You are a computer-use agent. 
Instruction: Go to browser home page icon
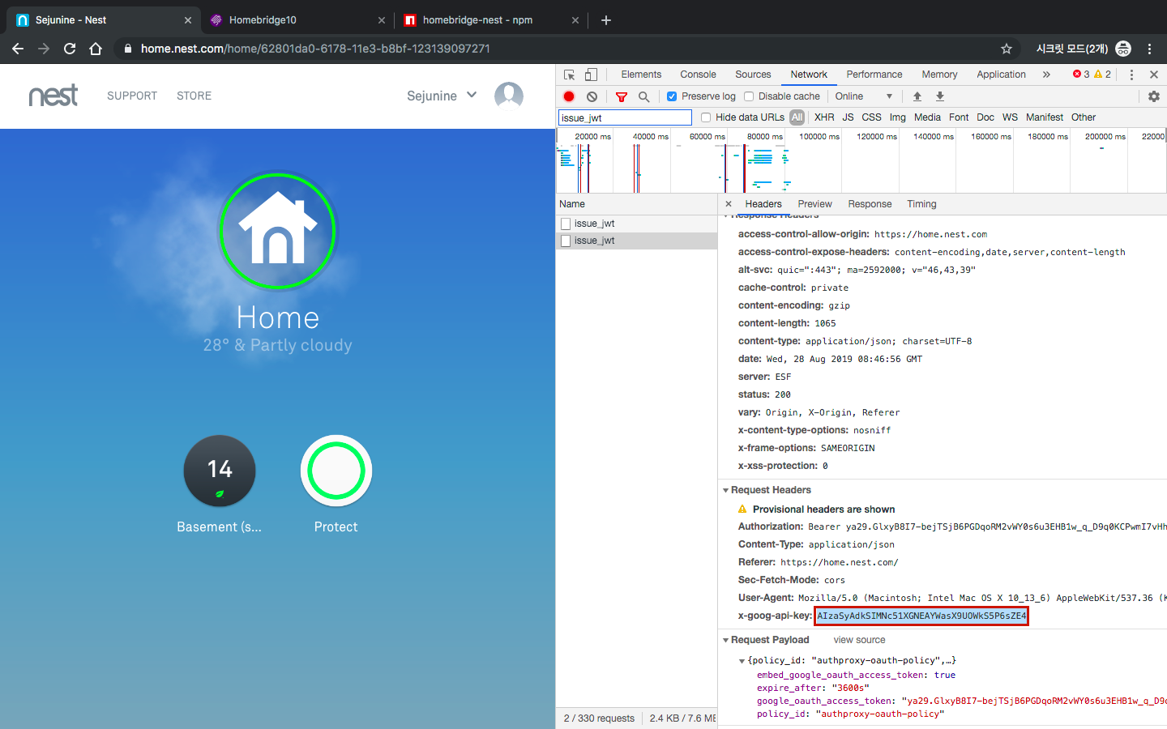coord(96,49)
